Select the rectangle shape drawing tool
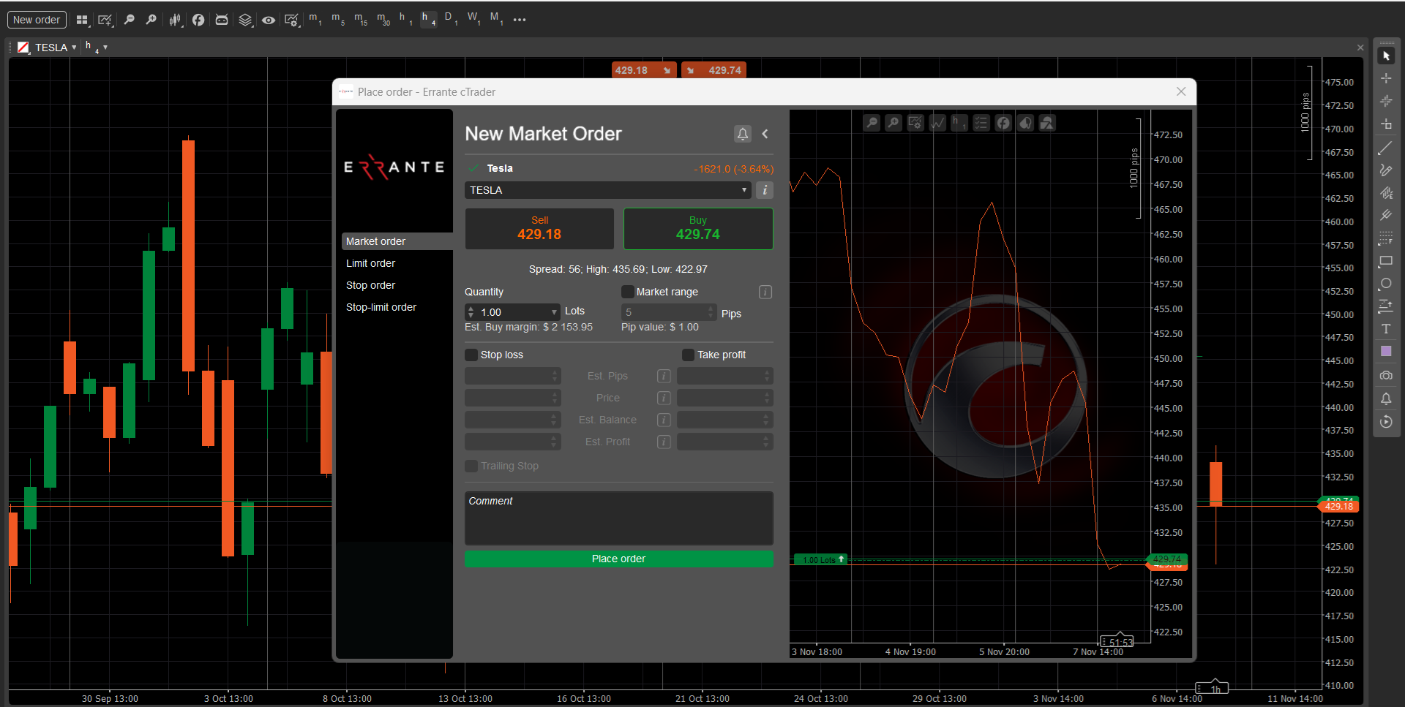Viewport: 1405px width, 707px height. [1386, 261]
